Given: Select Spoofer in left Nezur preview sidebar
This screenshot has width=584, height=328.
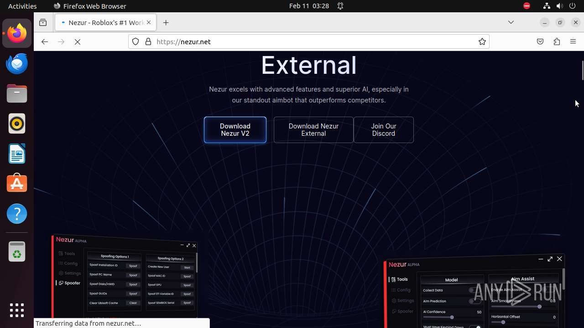Looking at the screenshot, I should pos(69,283).
